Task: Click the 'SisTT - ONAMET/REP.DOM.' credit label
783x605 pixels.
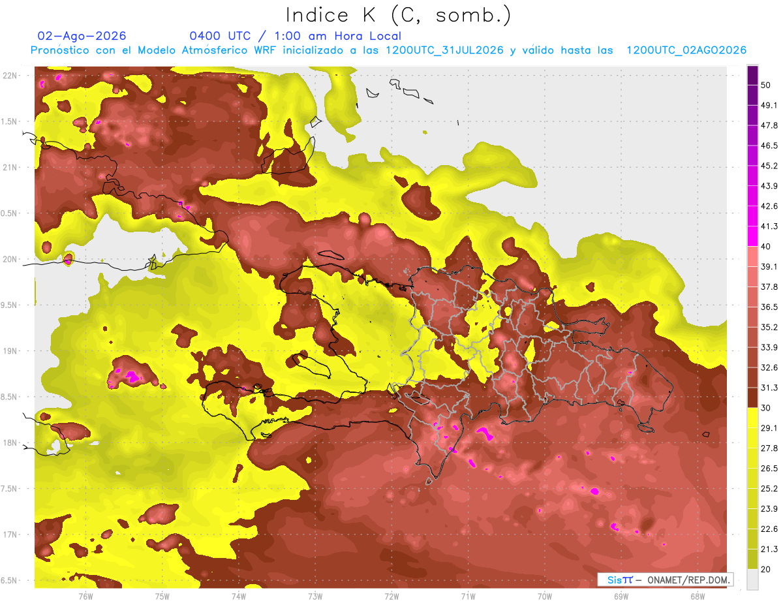Action: click(666, 580)
